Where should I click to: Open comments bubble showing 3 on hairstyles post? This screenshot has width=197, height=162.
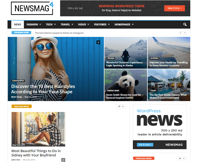point(98,43)
